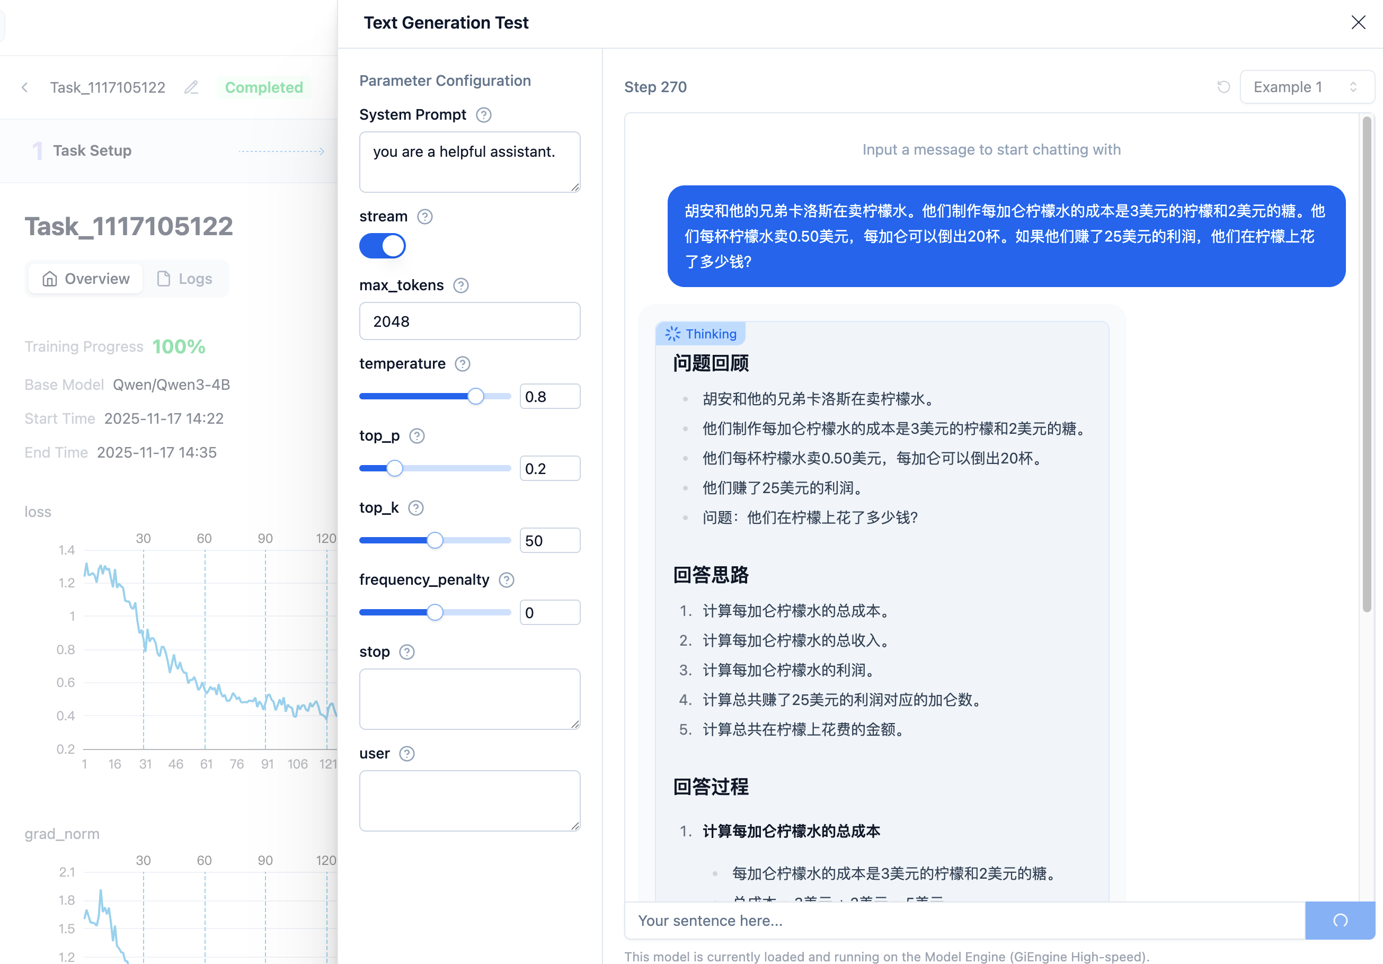Click inside the stop words text area

469,699
